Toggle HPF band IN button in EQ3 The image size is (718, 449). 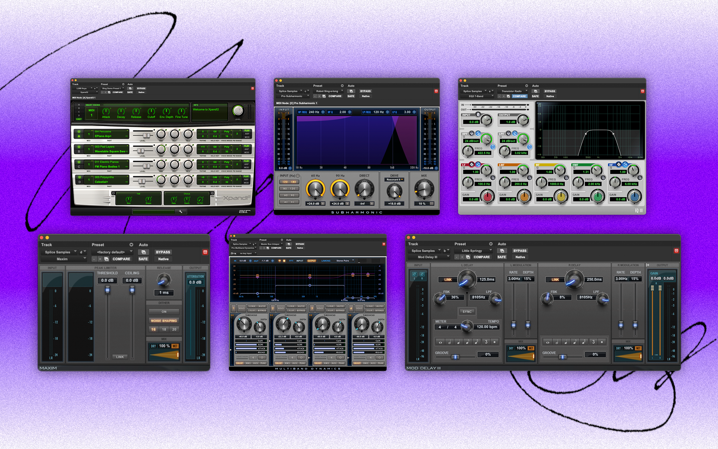[x=493, y=147]
